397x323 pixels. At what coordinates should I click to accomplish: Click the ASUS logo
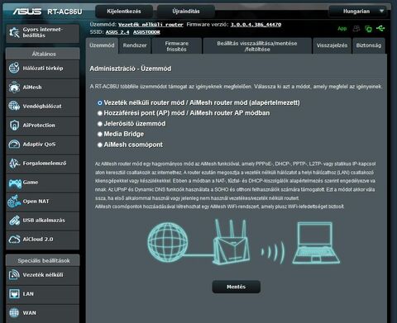[x=27, y=12]
